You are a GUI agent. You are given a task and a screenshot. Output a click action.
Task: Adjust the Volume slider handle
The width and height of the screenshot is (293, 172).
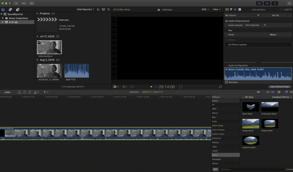[x=258, y=15]
